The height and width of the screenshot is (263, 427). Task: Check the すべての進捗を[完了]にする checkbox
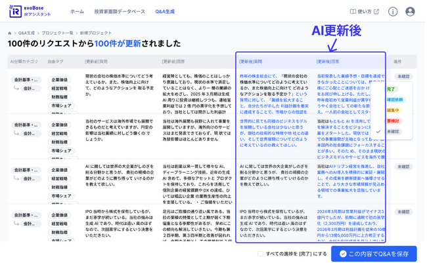tap(261, 254)
